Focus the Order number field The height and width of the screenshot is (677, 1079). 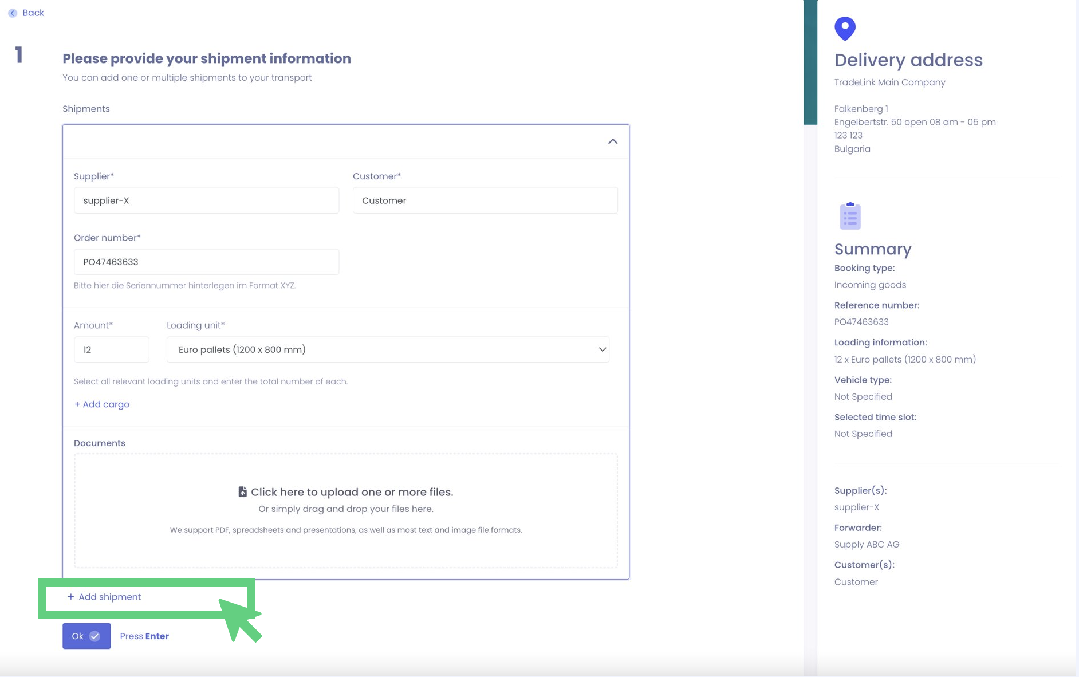(x=206, y=262)
